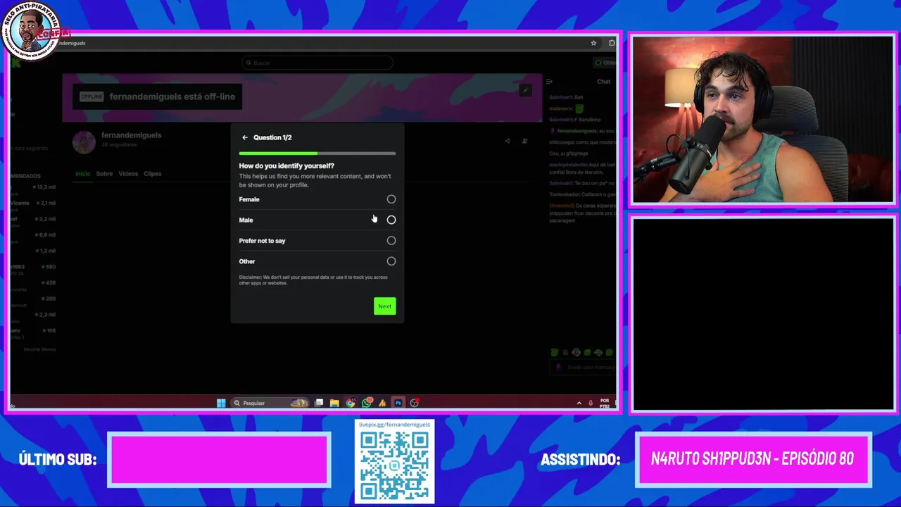This screenshot has height=507, width=901.
Task: Open the Windows Start menu
Action: (221, 403)
